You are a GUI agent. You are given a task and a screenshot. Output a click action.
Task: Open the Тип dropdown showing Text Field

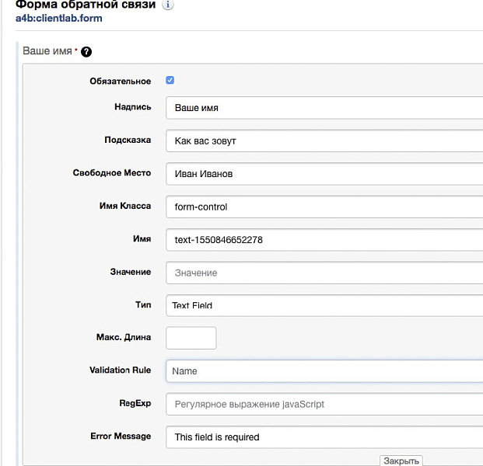(x=324, y=305)
